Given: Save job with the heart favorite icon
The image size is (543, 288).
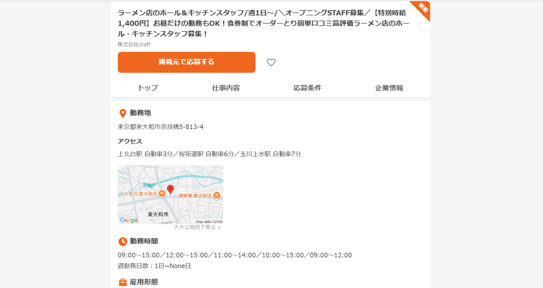Looking at the screenshot, I should point(271,62).
